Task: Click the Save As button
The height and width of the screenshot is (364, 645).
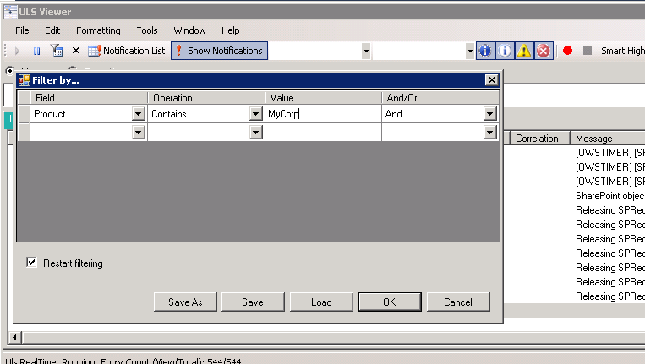Action: pyautogui.click(x=185, y=302)
